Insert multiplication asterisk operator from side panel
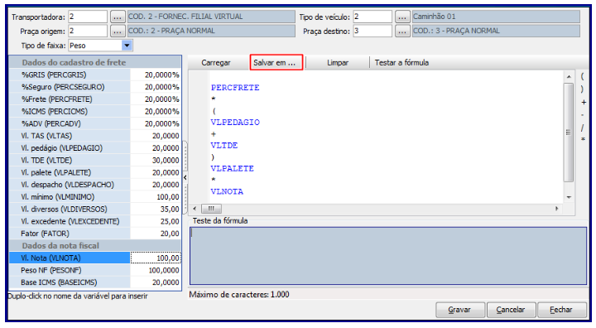Screen dimensions: 596x328 [x=583, y=140]
